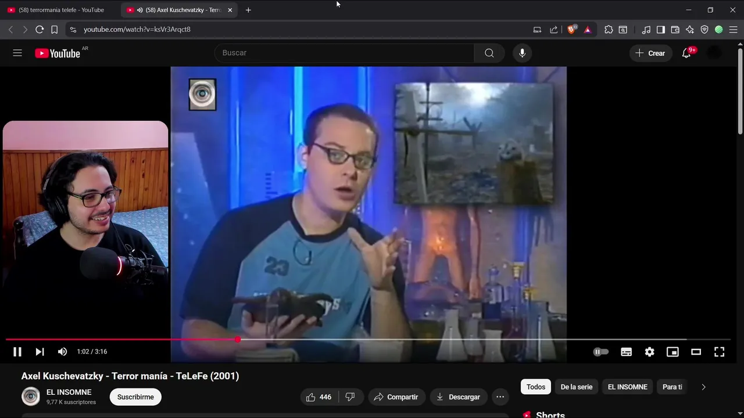Open the media playlist music-note icon
This screenshot has height=418, width=744.
(x=646, y=30)
